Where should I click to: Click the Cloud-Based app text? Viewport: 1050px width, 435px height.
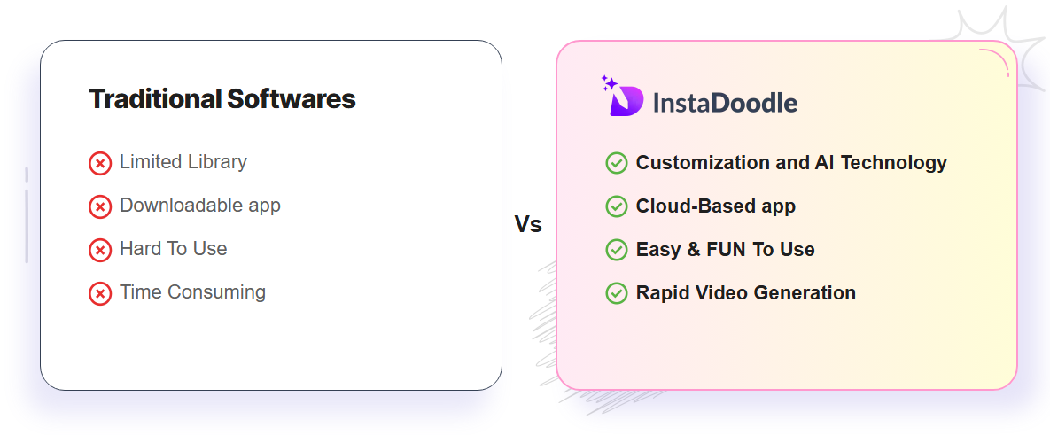[x=716, y=206]
